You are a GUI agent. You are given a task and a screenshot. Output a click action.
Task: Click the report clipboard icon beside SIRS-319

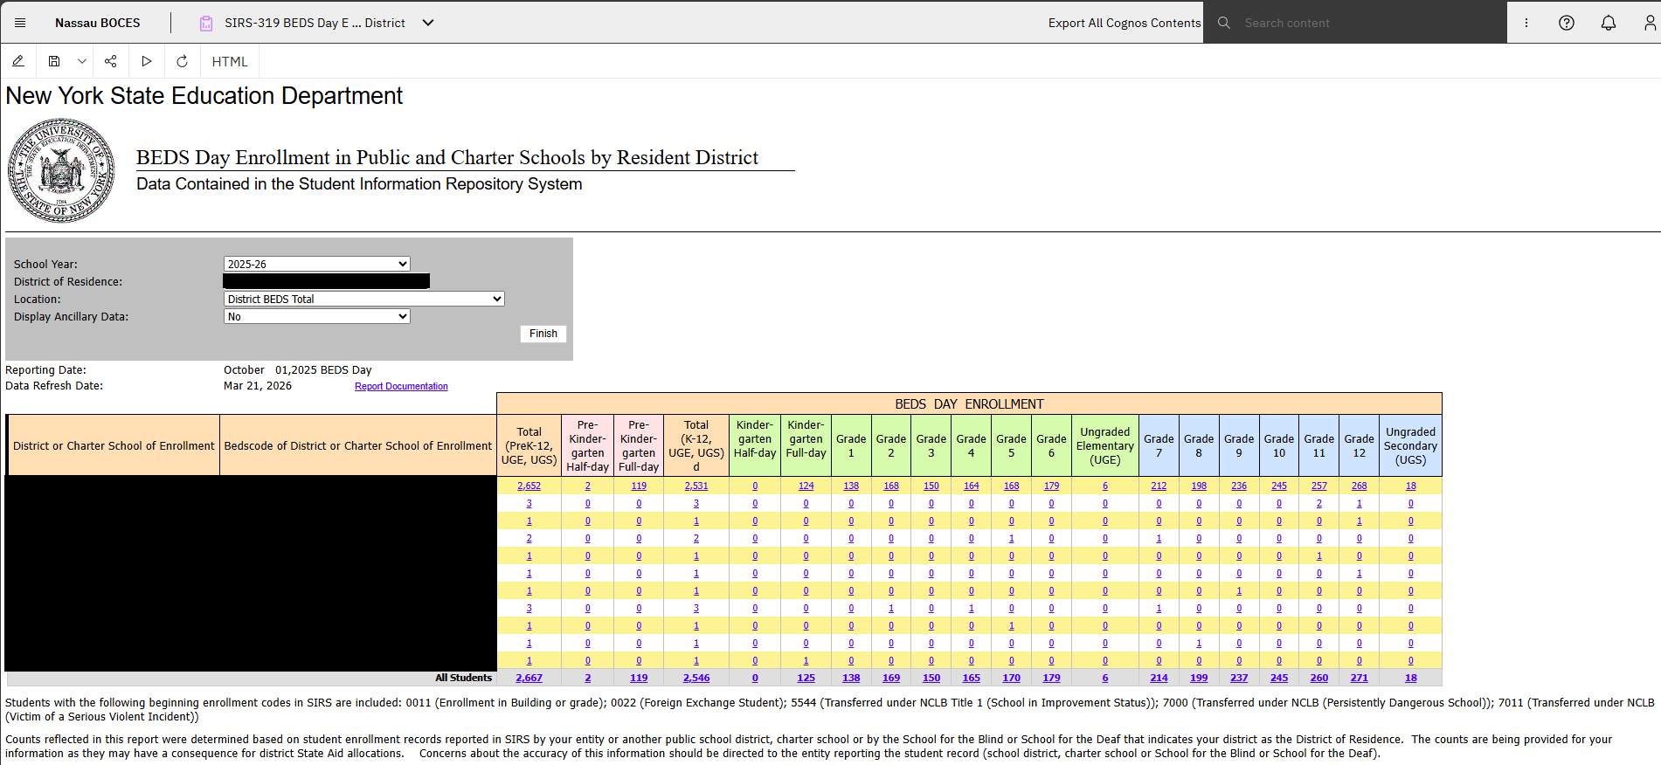(x=206, y=24)
